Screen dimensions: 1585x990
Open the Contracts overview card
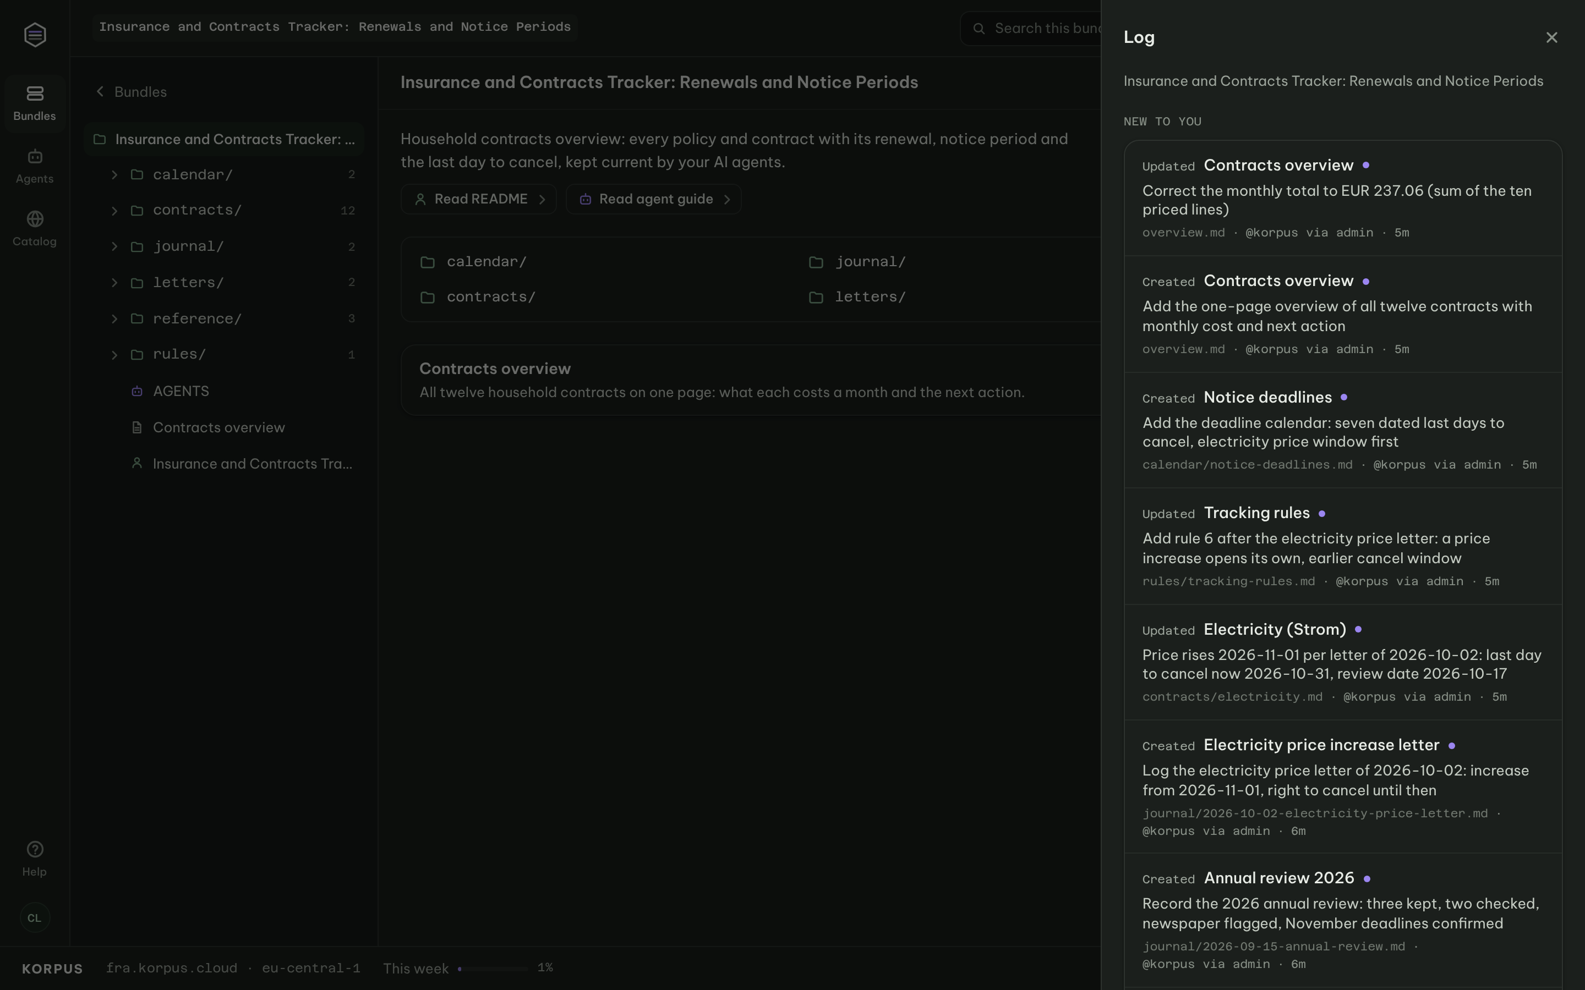coord(751,380)
